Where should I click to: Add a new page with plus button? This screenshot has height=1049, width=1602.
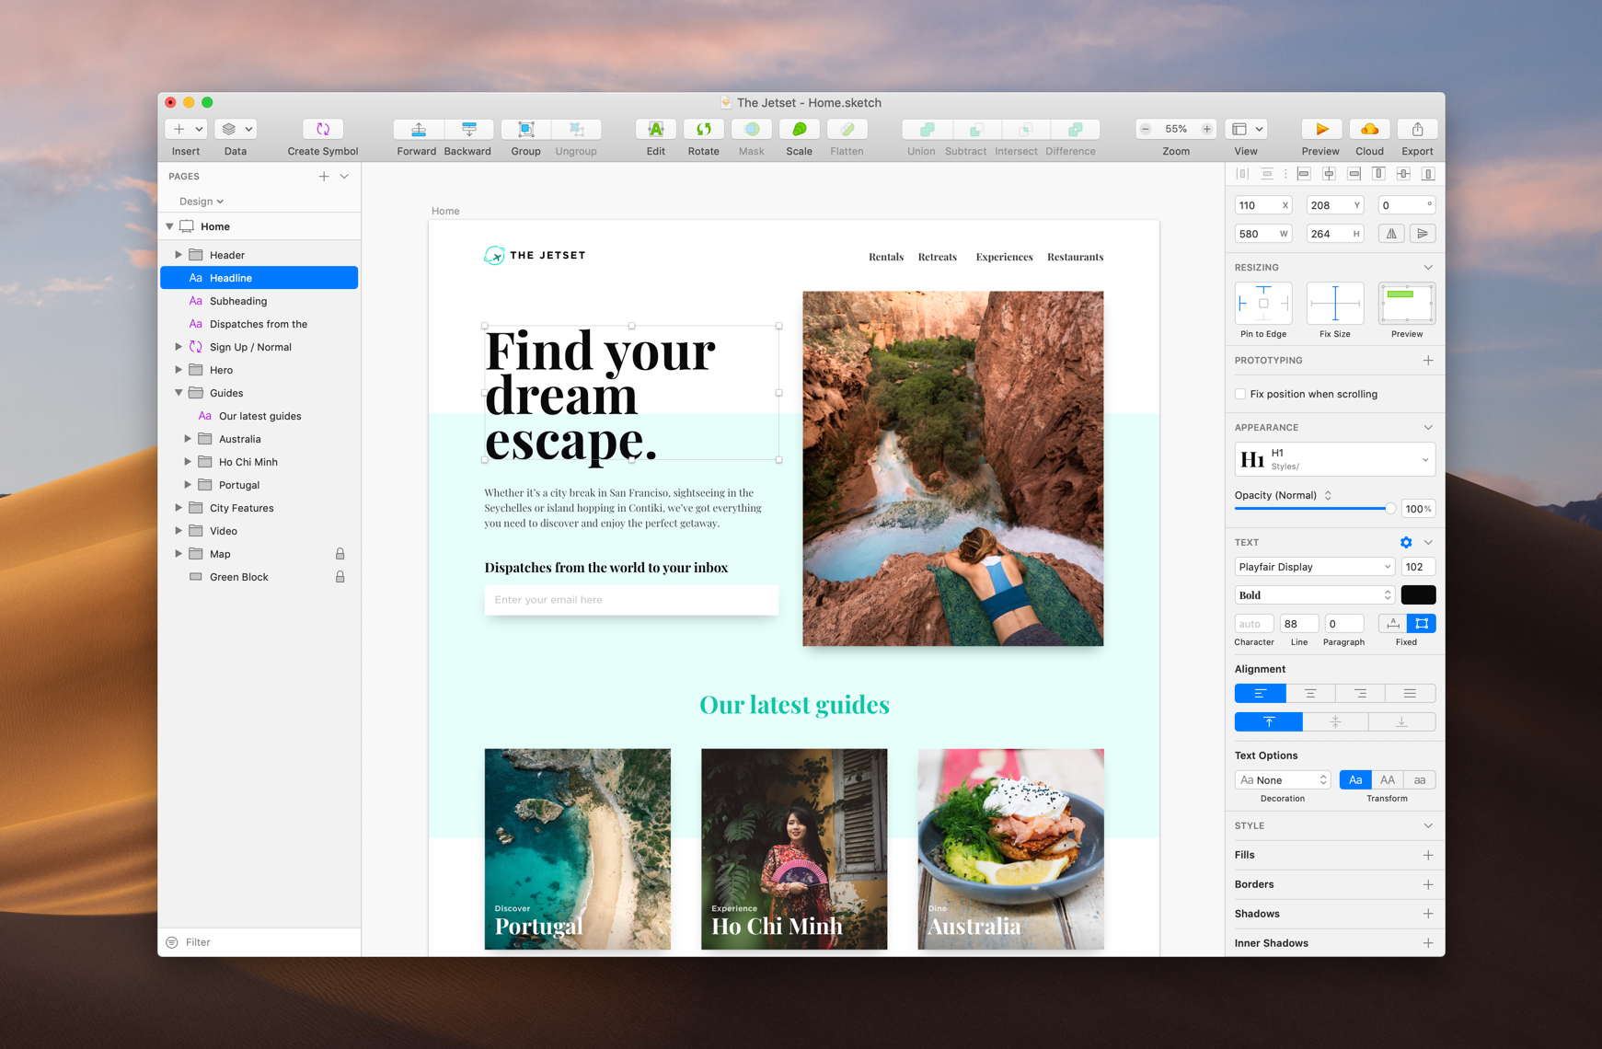(324, 177)
